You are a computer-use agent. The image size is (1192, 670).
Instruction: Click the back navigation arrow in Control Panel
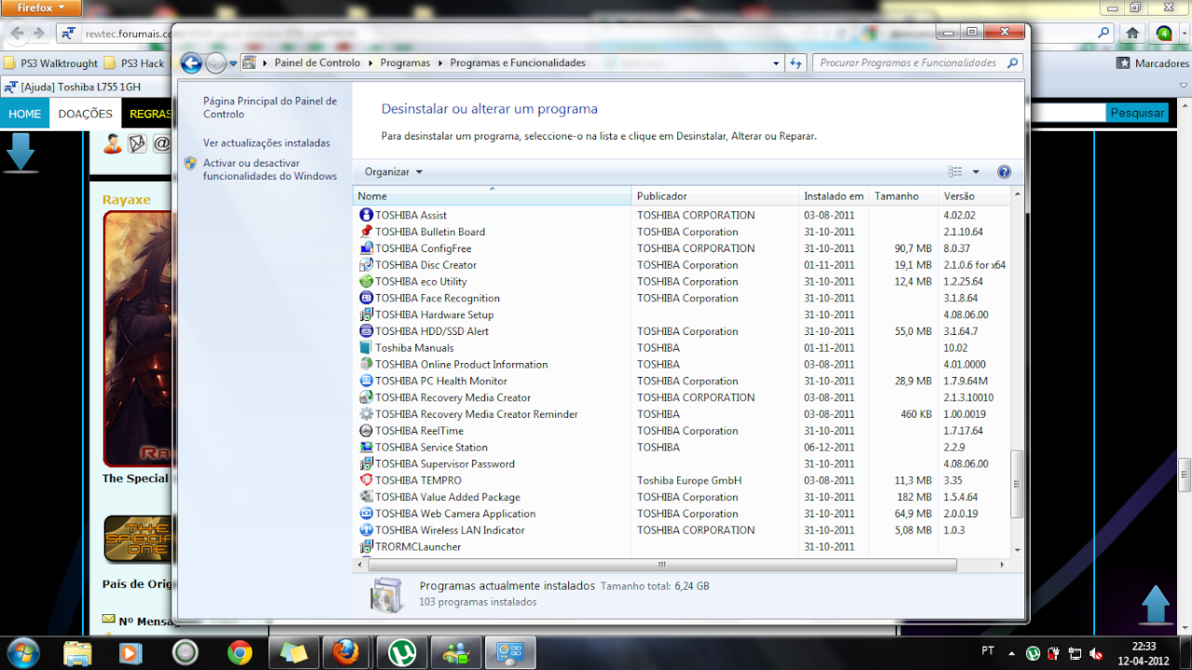[191, 63]
